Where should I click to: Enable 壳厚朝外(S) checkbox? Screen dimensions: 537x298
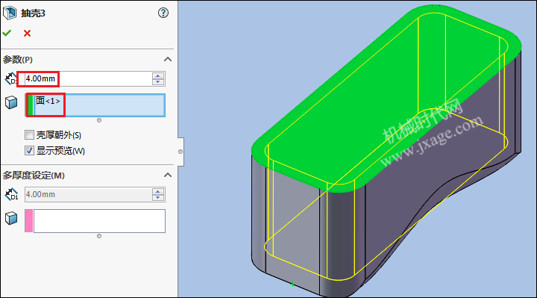(29, 134)
